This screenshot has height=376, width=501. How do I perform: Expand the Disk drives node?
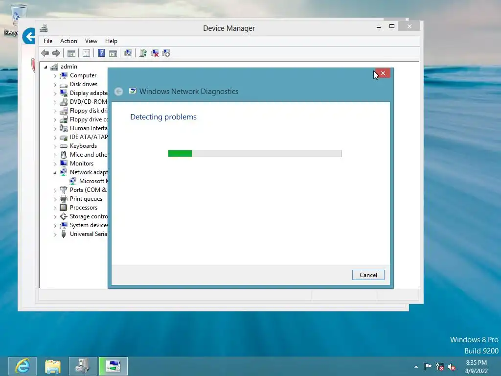point(55,85)
